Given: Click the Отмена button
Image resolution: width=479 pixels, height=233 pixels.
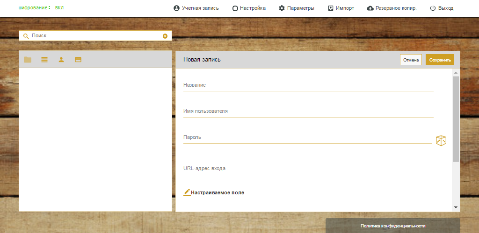Looking at the screenshot, I should point(411,60).
